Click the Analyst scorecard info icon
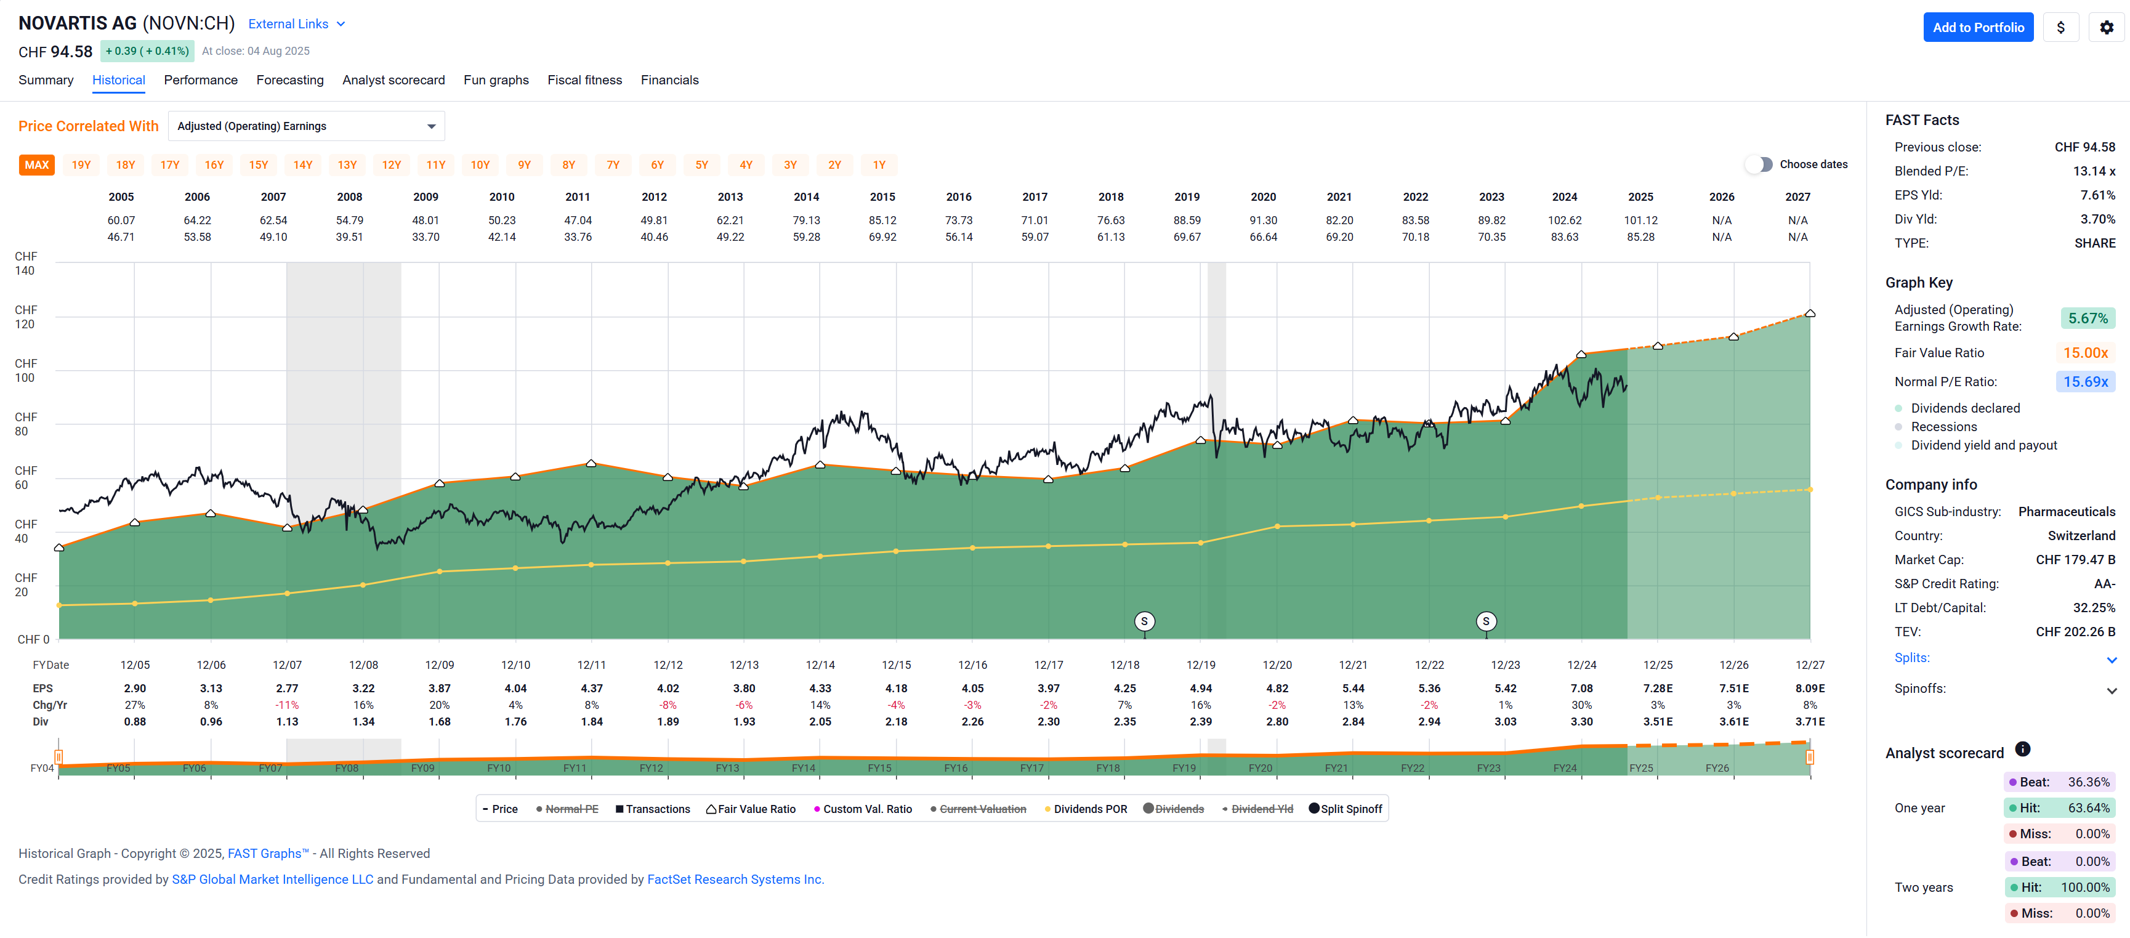2130x938 pixels. (x=2022, y=750)
